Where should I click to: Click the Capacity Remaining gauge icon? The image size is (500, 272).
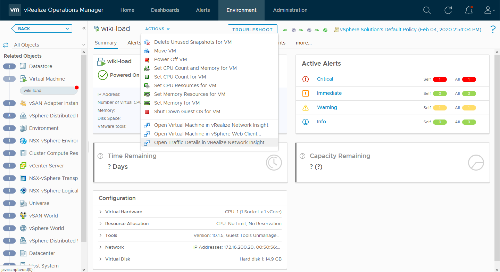click(476, 163)
